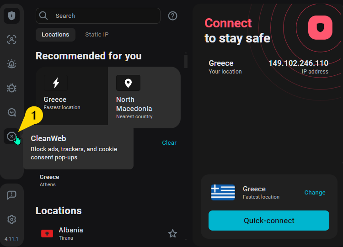Select the Locations tab
Screen dimensions: 343x247
pos(55,35)
